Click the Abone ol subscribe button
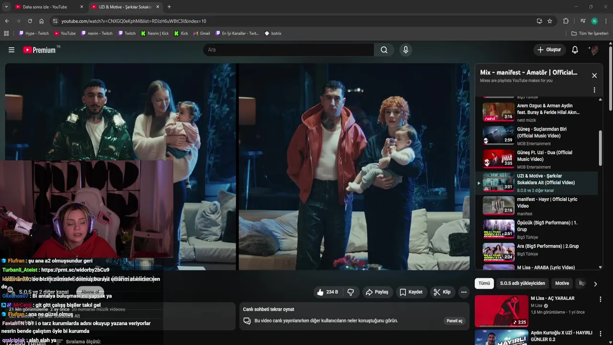The width and height of the screenshot is (613, 345). point(90,292)
